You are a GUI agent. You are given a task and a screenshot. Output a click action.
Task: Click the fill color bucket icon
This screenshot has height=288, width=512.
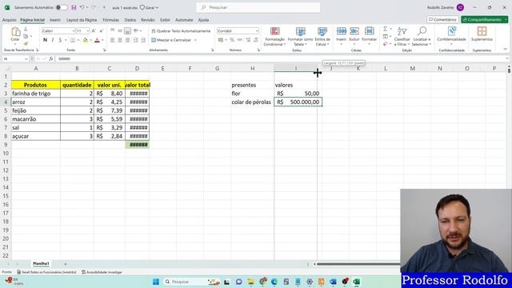(x=86, y=40)
